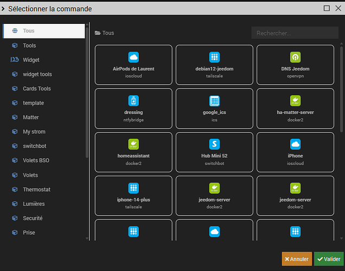Click the sidebar scroll-down arrow

[x=87, y=238]
